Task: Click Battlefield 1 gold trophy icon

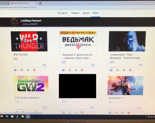Action: coord(116,112)
